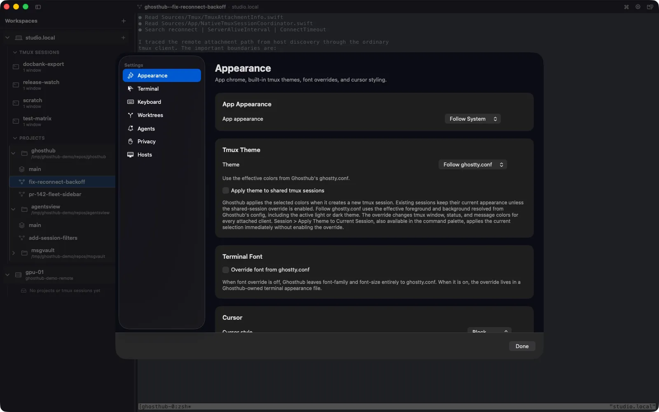Click the release-watch session terminal icon
The image size is (659, 412).
click(16, 85)
